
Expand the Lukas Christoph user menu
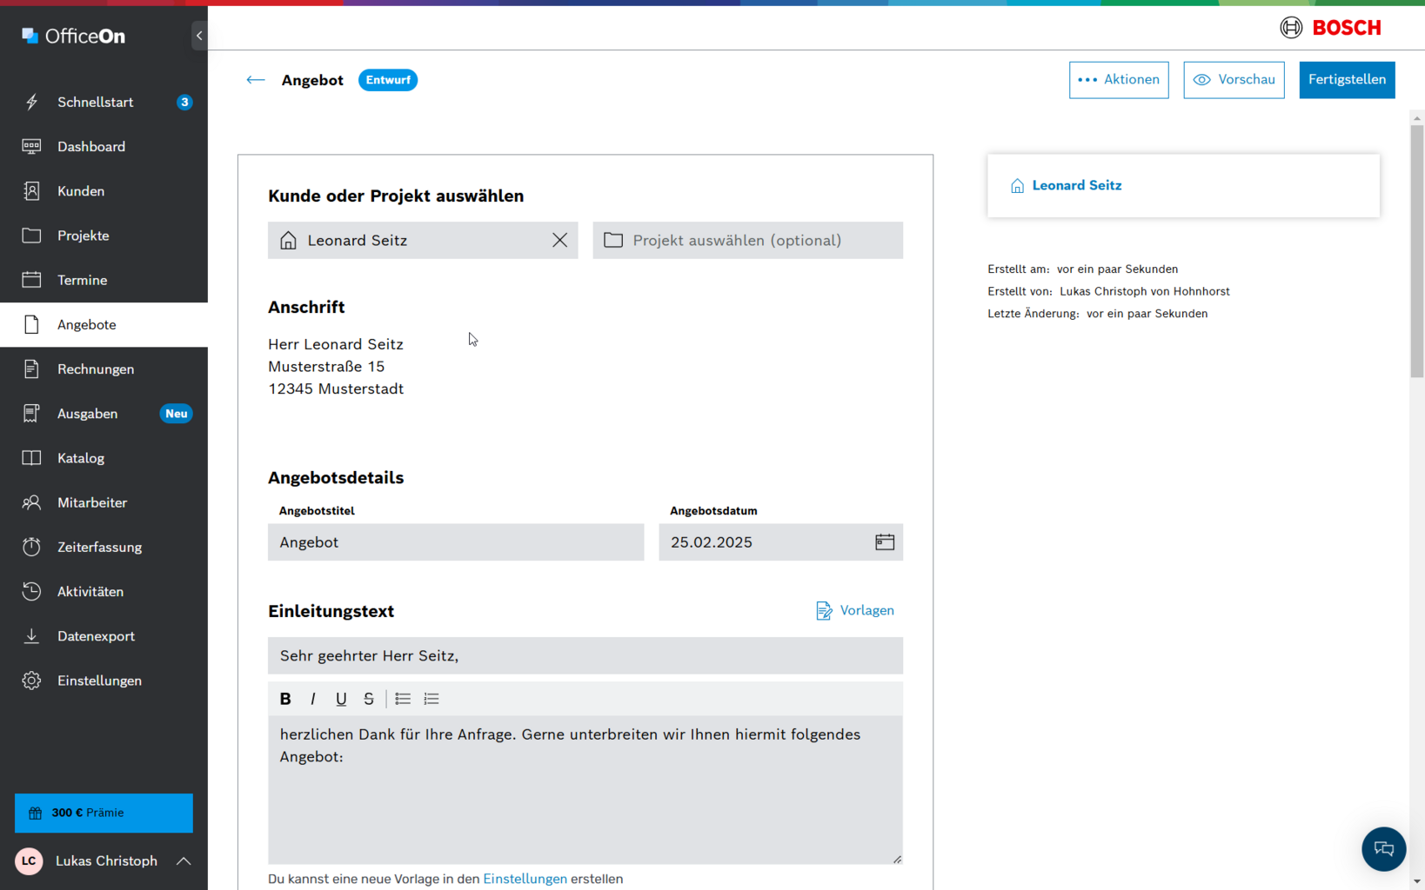[x=184, y=861]
